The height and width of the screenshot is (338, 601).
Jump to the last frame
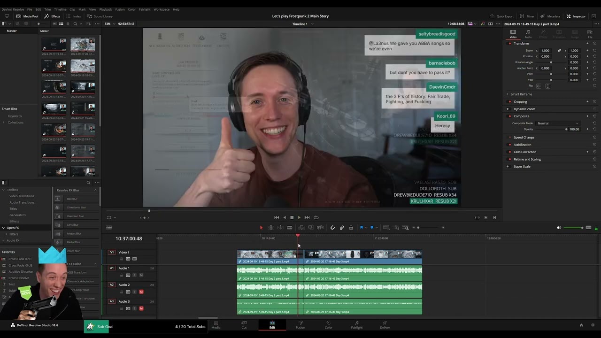(307, 217)
